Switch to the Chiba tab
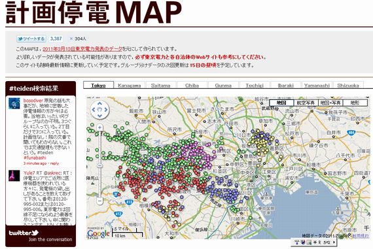The height and width of the screenshot is (249, 373). [192, 86]
